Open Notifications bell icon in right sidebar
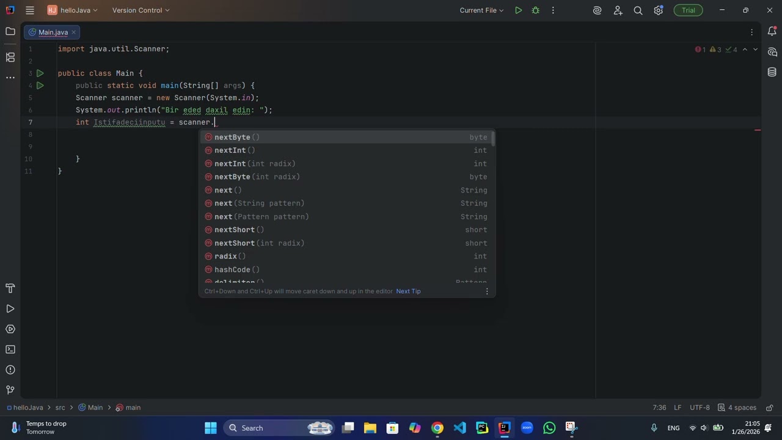This screenshot has width=782, height=440. [x=772, y=32]
